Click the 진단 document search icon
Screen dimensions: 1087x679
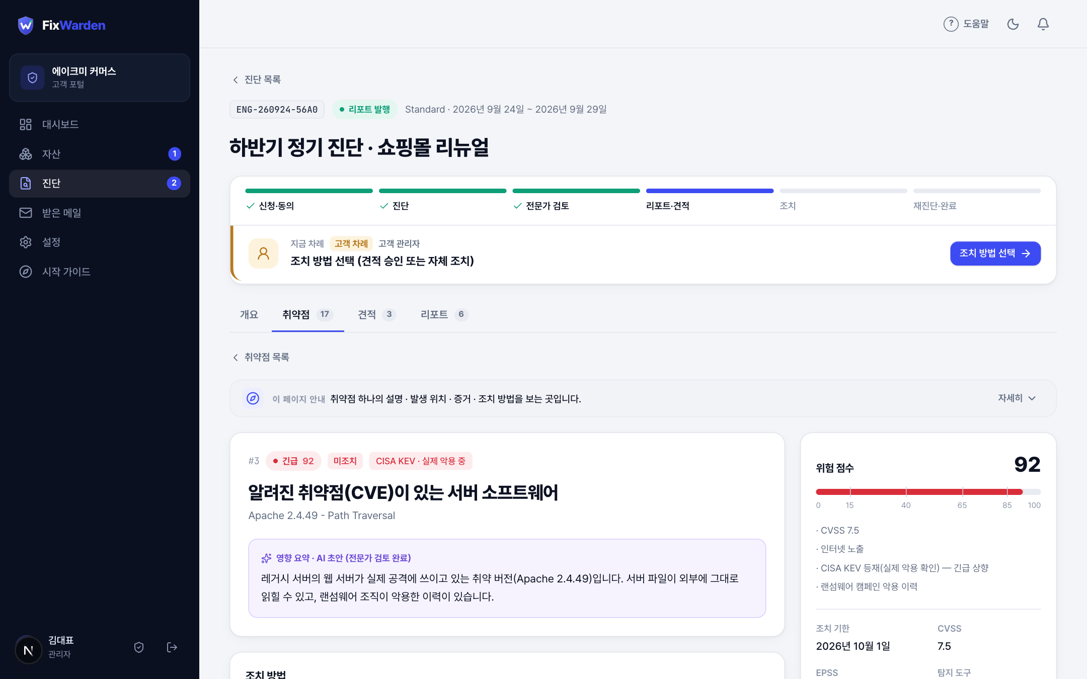(26, 183)
